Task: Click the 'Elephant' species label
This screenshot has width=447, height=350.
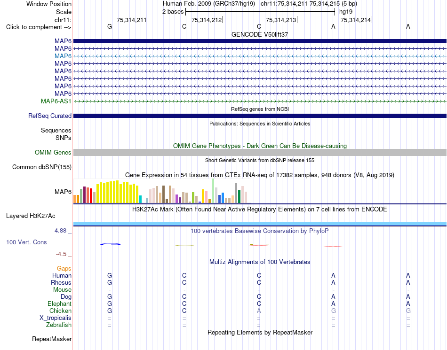Action: click(x=59, y=303)
